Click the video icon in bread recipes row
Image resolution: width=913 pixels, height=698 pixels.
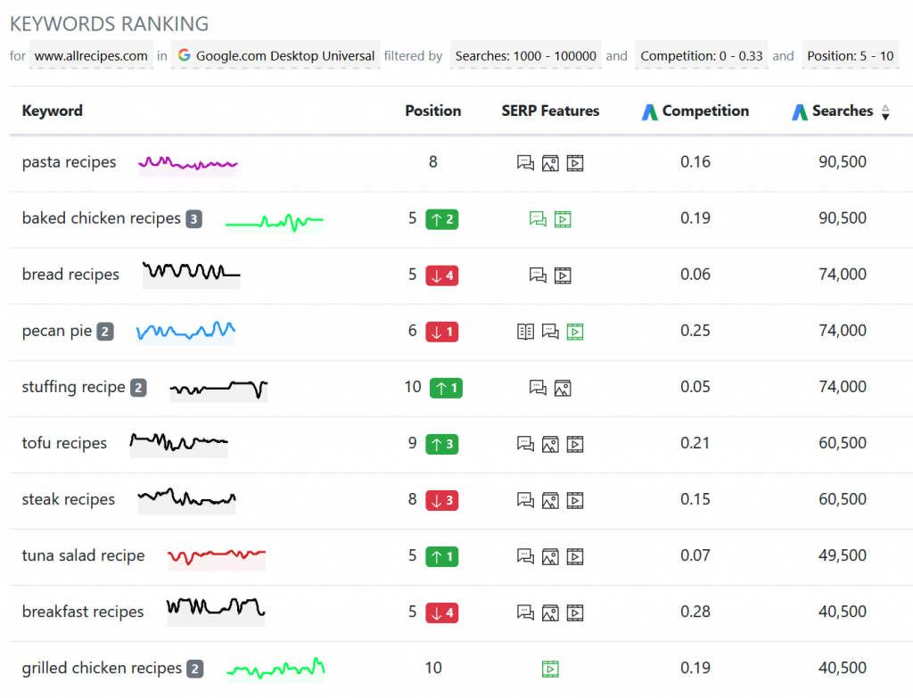pyautogui.click(x=563, y=275)
